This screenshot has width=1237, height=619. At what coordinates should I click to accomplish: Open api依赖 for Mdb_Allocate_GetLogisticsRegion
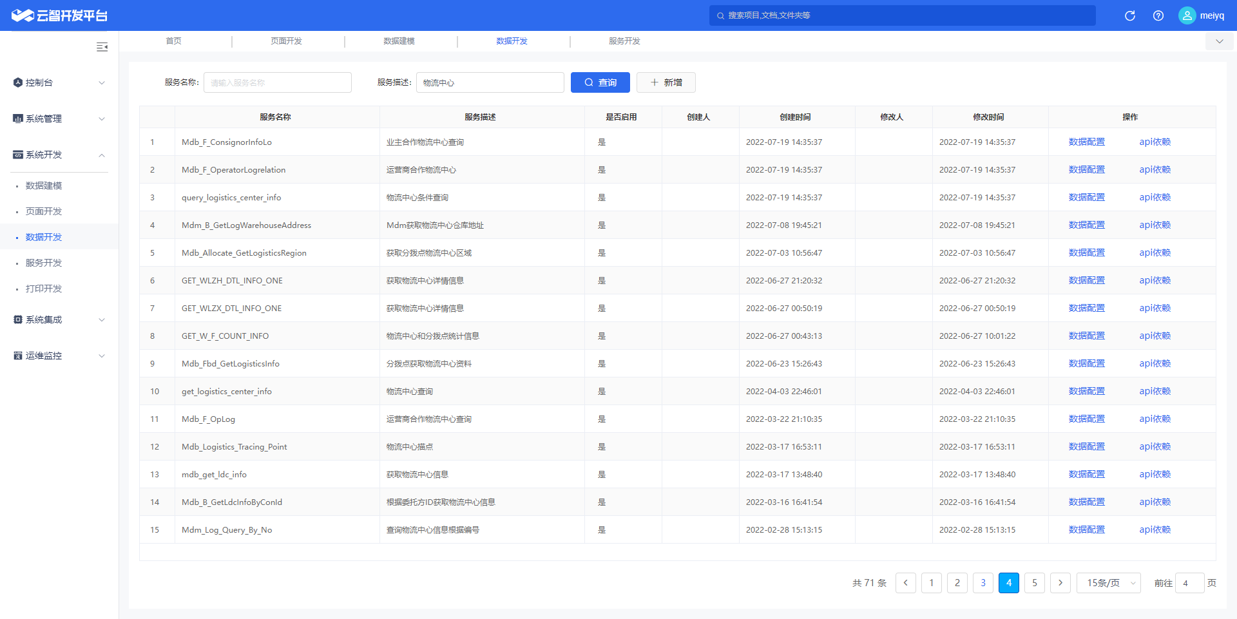[1155, 252]
